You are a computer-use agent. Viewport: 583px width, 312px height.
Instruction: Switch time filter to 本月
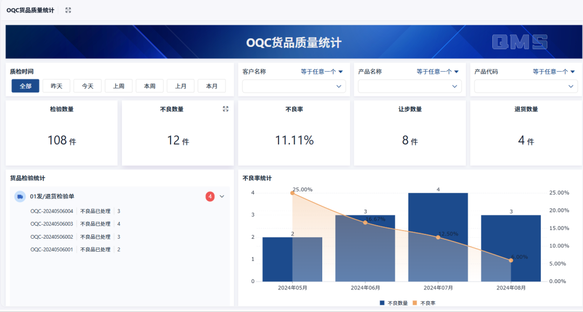pos(212,86)
